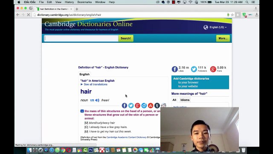Click the to your website link

188,86
